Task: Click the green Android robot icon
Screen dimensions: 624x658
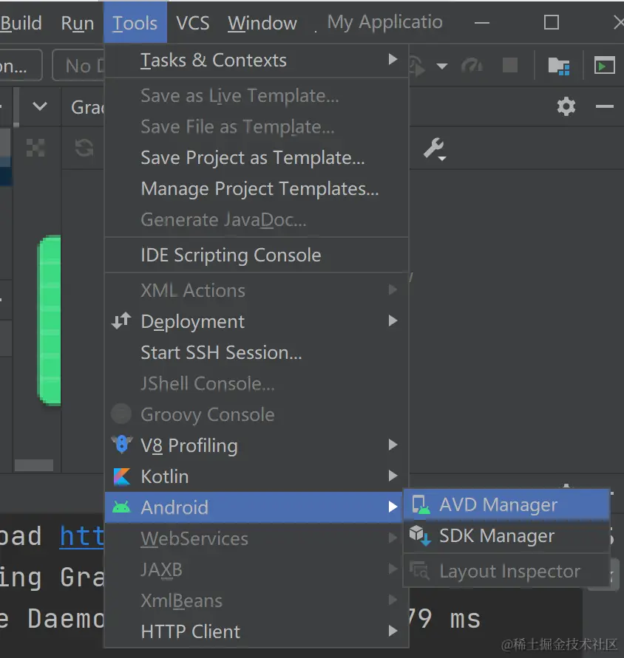Action: pyautogui.click(x=121, y=507)
